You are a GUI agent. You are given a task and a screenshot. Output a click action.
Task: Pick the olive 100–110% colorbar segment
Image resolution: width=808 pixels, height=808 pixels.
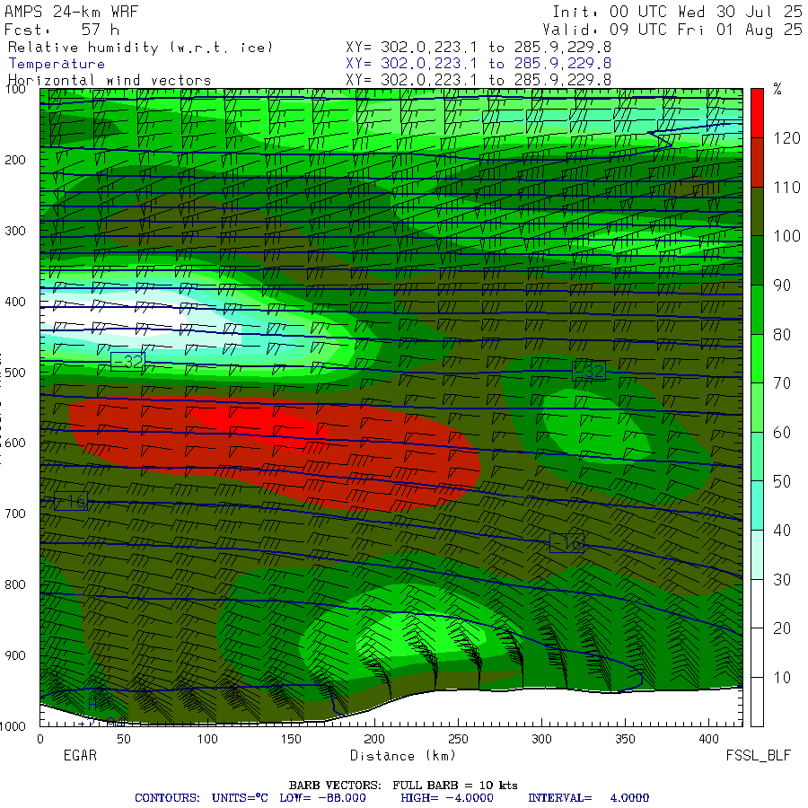pos(757,211)
